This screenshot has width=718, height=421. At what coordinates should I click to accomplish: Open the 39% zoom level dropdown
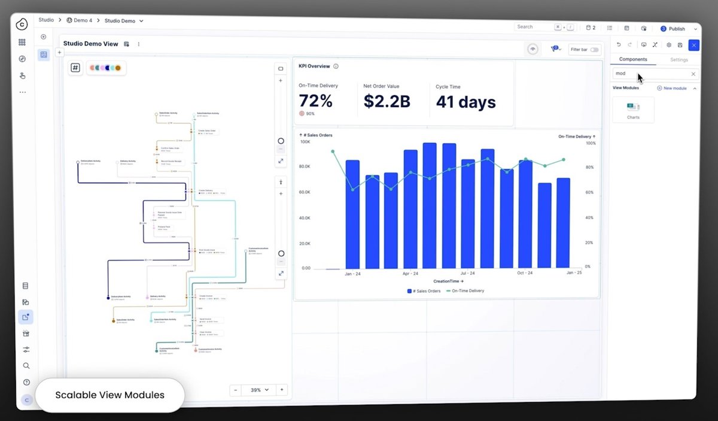coord(260,390)
